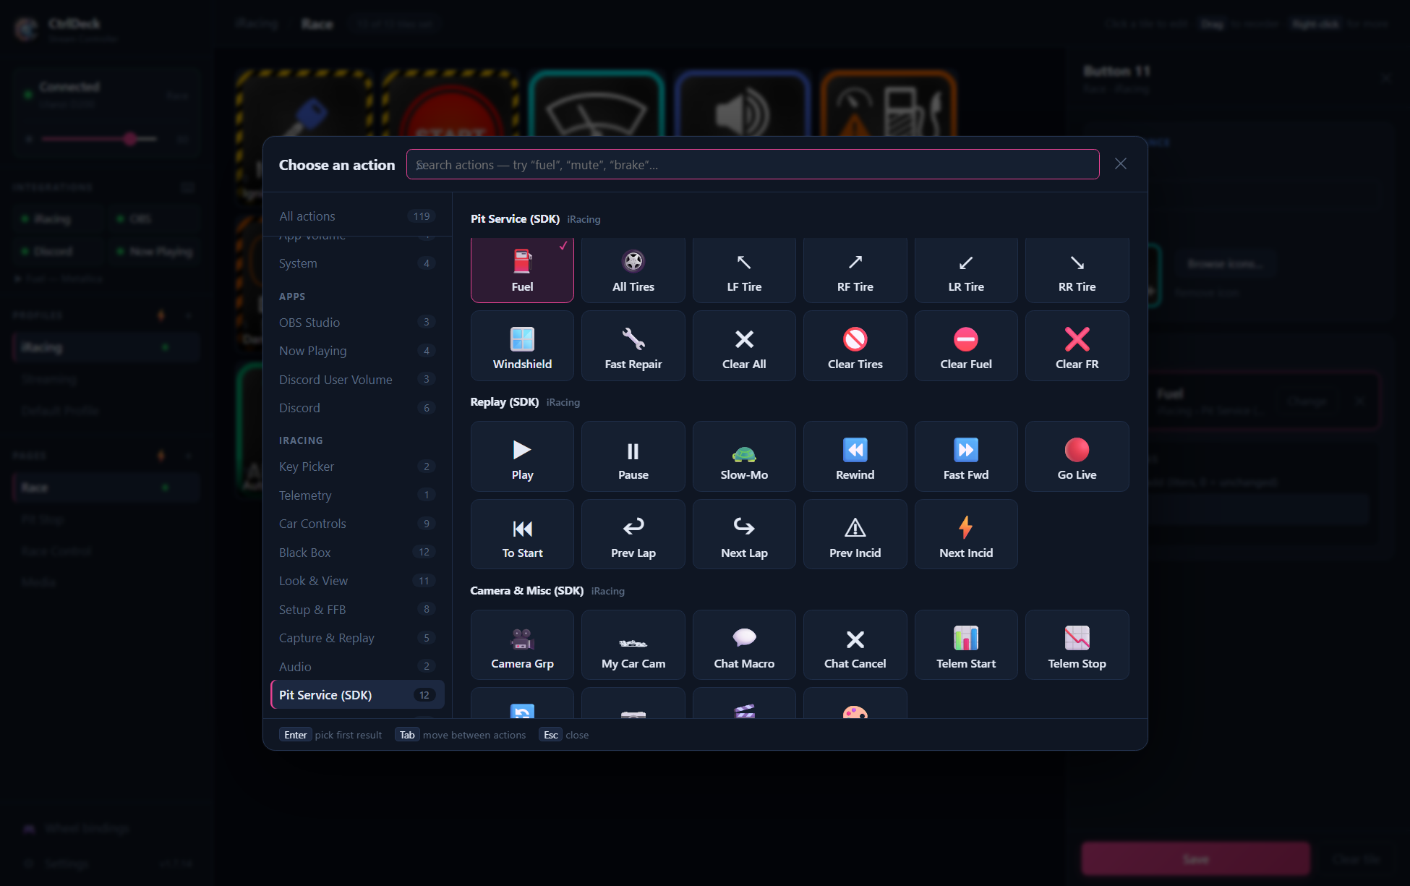Adjust brightness slider in background sidebar
The height and width of the screenshot is (886, 1410).
pyautogui.click(x=99, y=138)
